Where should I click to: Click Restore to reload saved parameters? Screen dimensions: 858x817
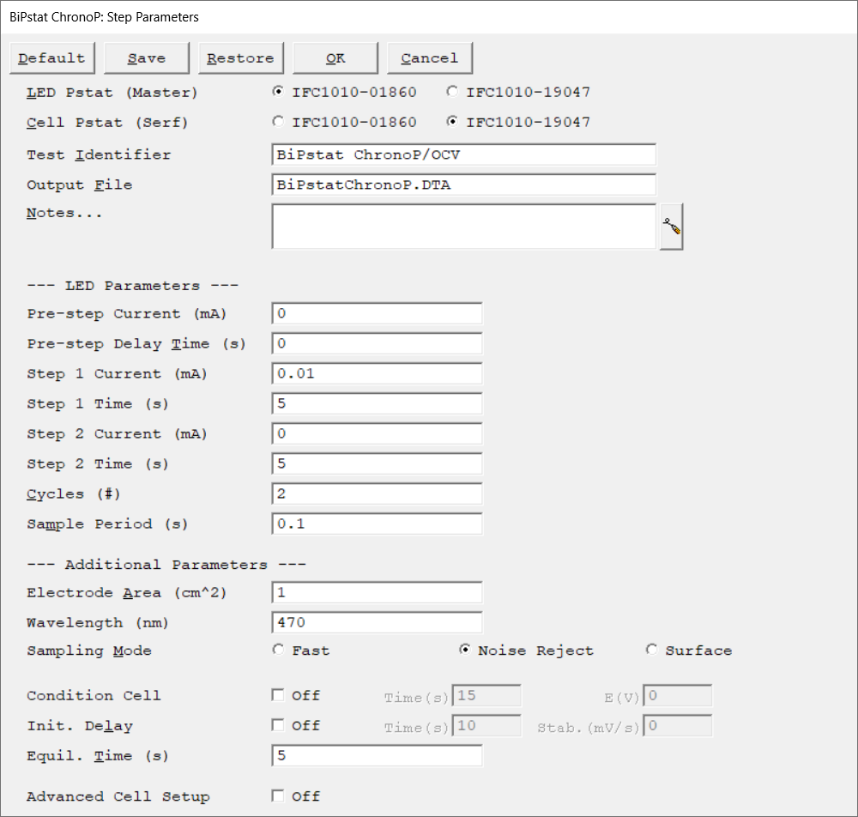[x=240, y=58]
